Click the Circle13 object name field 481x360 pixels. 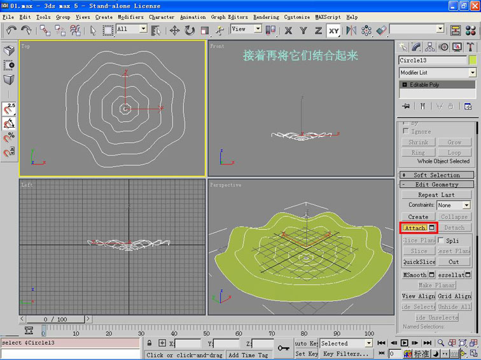[432, 60]
